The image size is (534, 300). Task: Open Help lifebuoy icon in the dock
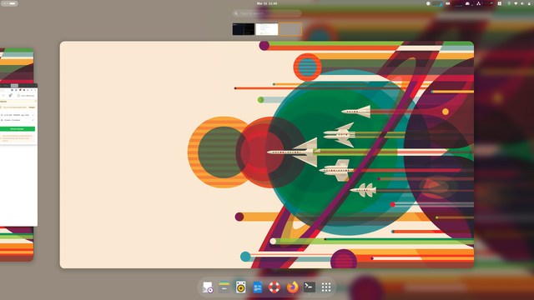pyautogui.click(x=275, y=287)
